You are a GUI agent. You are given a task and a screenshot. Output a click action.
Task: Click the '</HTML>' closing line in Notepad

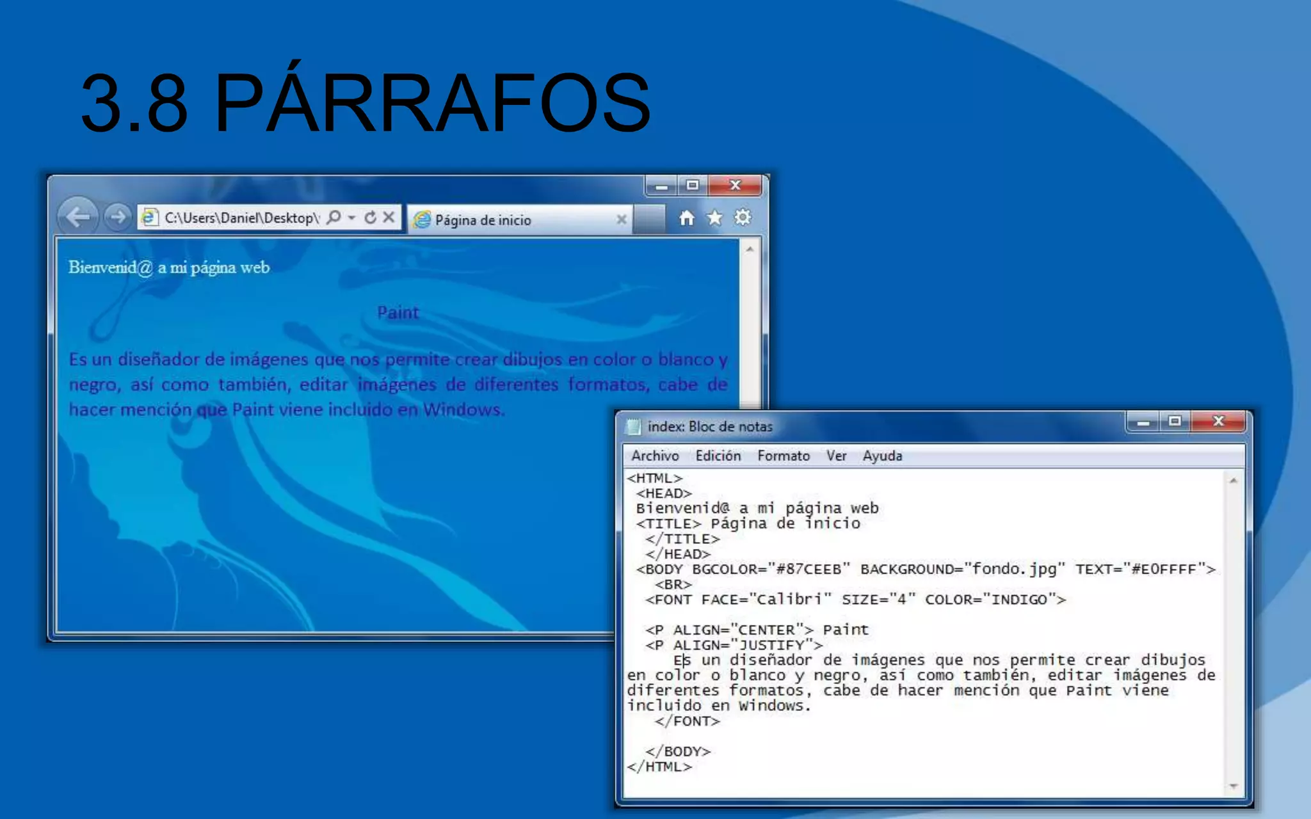(659, 767)
